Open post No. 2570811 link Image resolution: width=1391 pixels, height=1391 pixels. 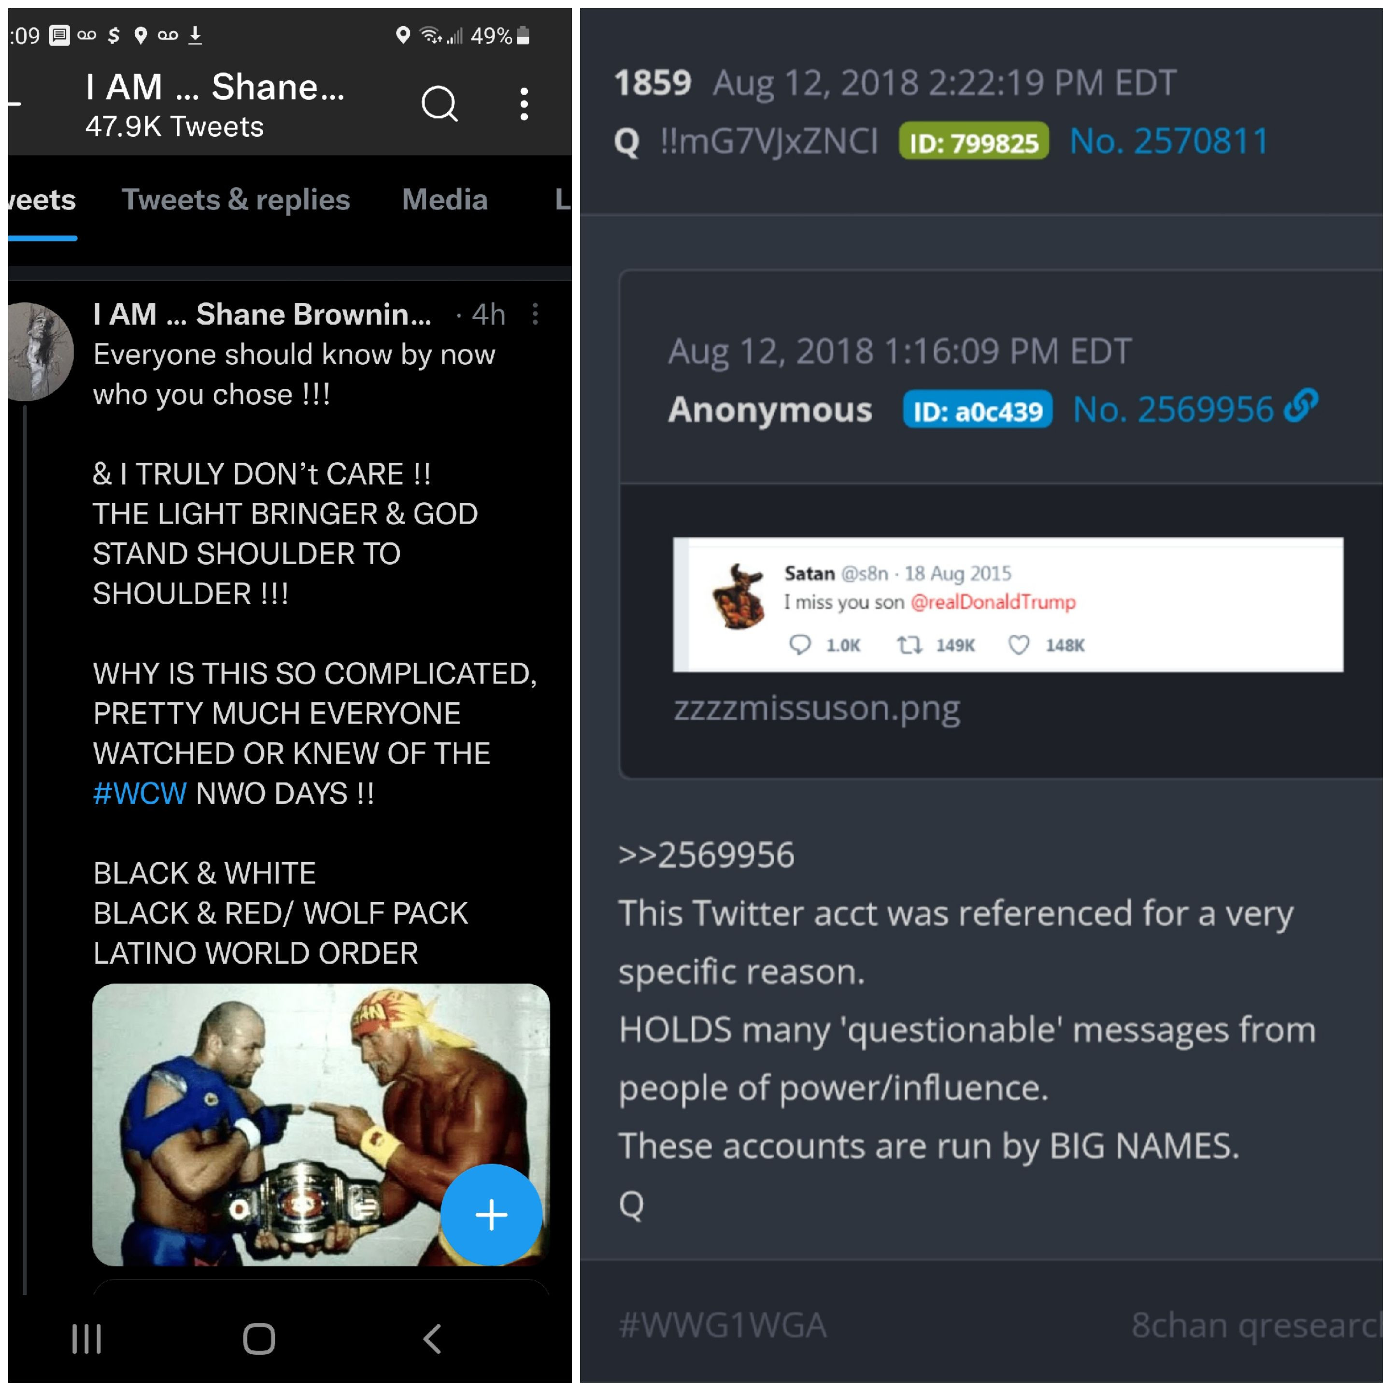pos(1168,141)
